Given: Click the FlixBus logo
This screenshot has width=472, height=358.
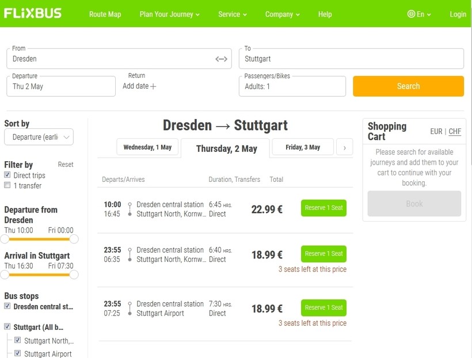Looking at the screenshot, I should [33, 13].
